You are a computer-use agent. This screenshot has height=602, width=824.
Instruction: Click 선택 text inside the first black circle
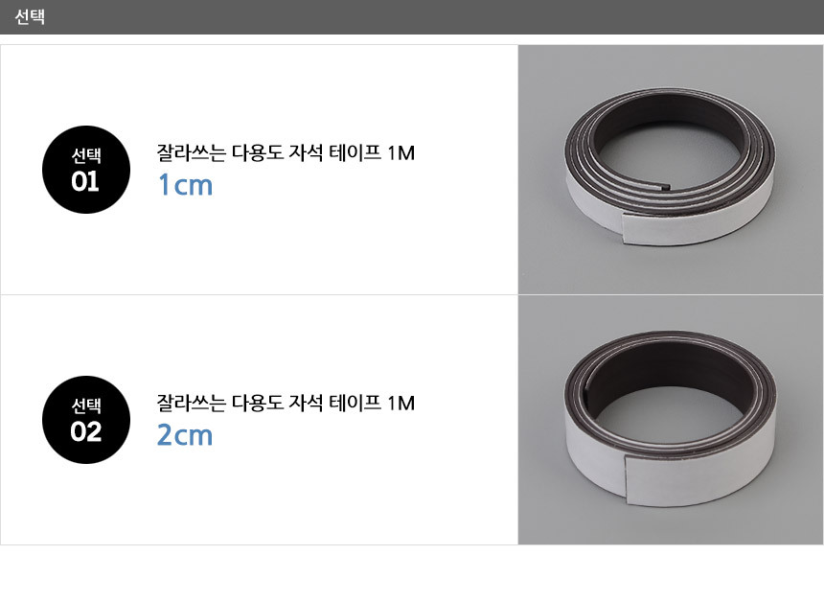86,155
